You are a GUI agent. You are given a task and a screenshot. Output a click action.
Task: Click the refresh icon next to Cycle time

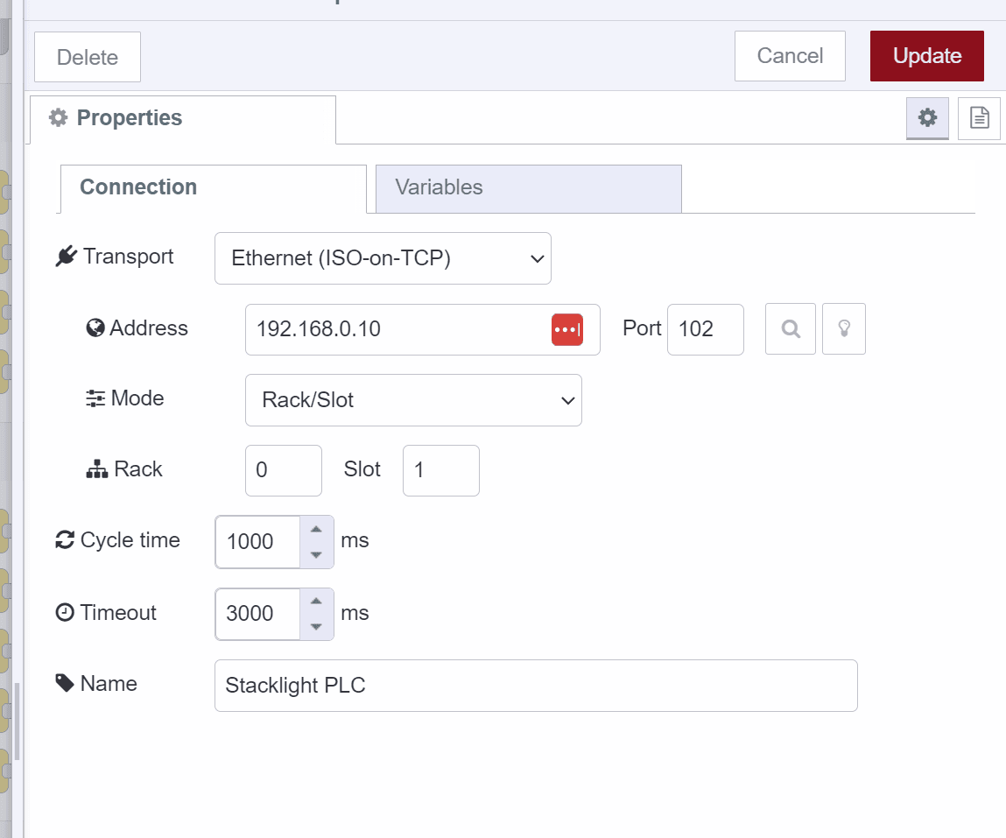[63, 539]
